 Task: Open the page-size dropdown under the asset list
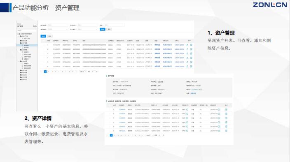coord(82,72)
